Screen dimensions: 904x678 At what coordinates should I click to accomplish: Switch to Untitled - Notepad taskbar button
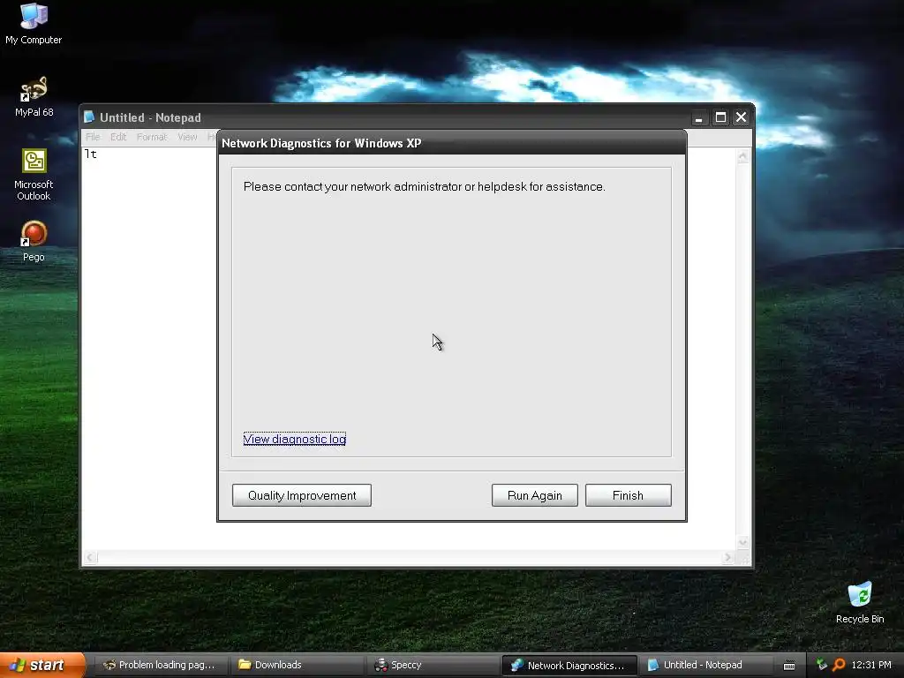tap(705, 665)
